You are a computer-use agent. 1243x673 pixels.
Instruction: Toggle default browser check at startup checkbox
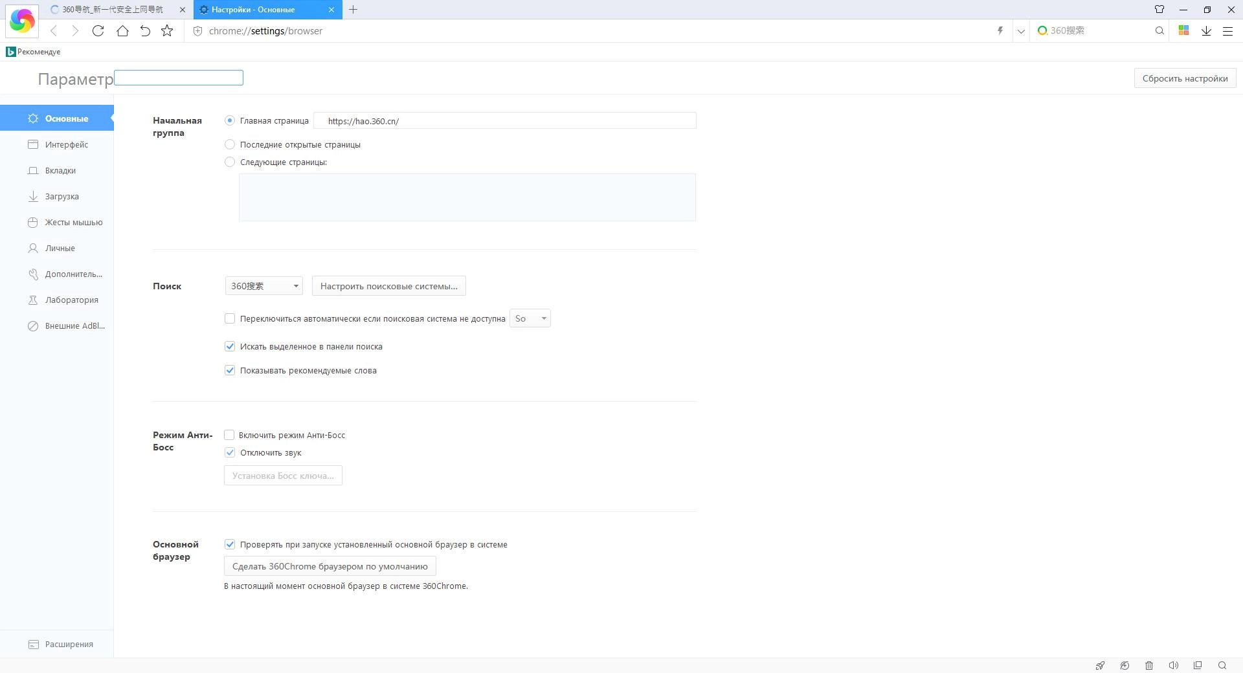click(x=230, y=544)
